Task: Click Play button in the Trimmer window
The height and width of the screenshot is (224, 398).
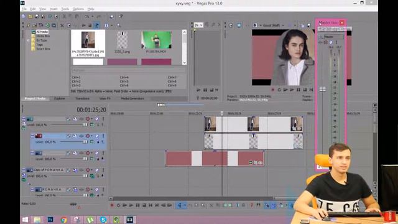Action: pyautogui.click(x=198, y=90)
